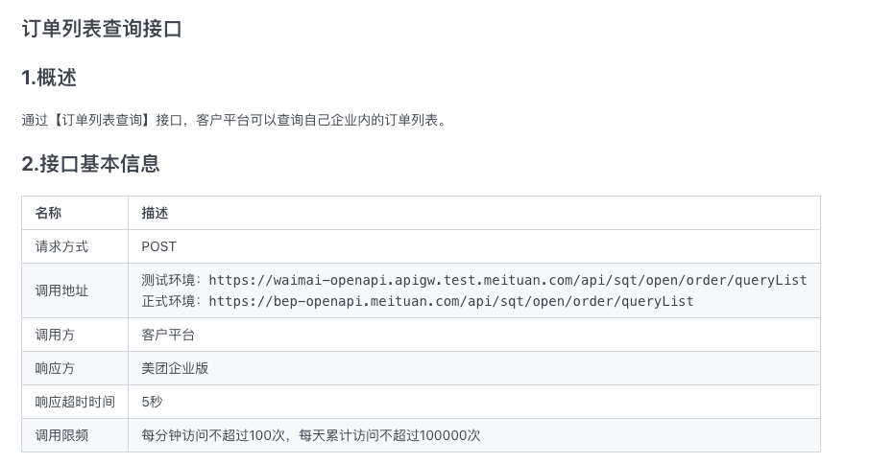Select the 响应方 row label
This screenshot has height=464, width=870.
[x=55, y=368]
